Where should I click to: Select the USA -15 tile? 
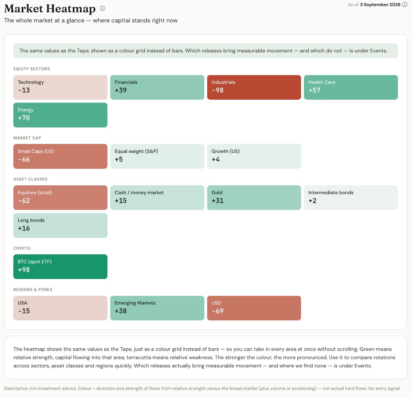pyautogui.click(x=60, y=308)
